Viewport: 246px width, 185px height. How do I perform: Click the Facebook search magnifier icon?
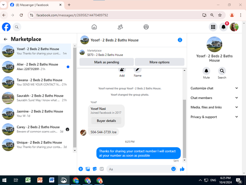[x=17, y=27]
